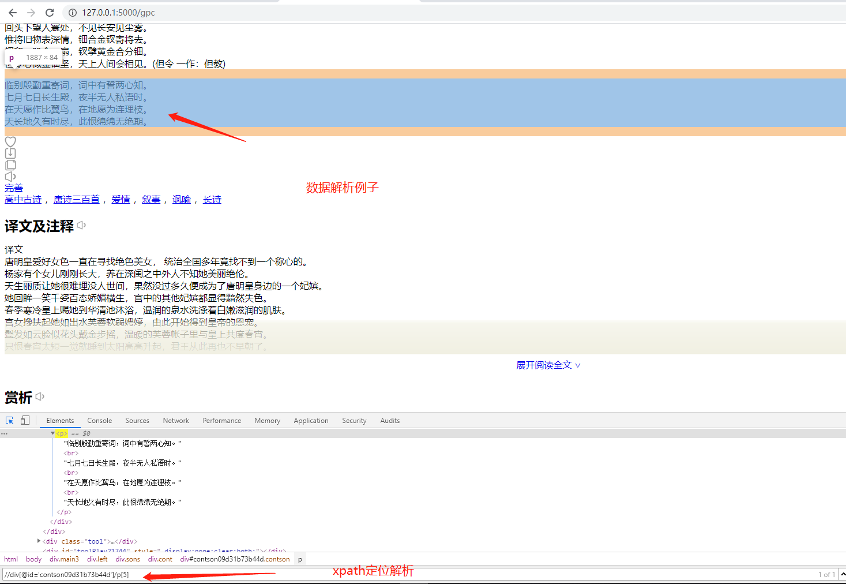The width and height of the screenshot is (846, 584).
Task: Collapse the selected <p> node triangle
Action: 52,433
